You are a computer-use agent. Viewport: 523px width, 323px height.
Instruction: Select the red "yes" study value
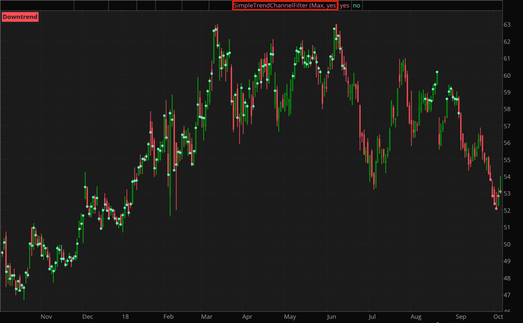coord(345,5)
